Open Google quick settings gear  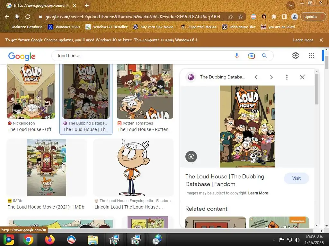pyautogui.click(x=296, y=55)
